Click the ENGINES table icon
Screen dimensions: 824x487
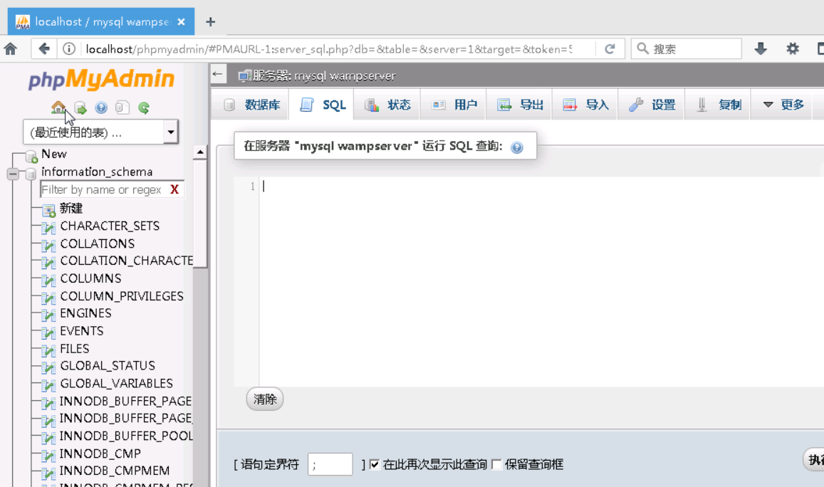coord(48,315)
